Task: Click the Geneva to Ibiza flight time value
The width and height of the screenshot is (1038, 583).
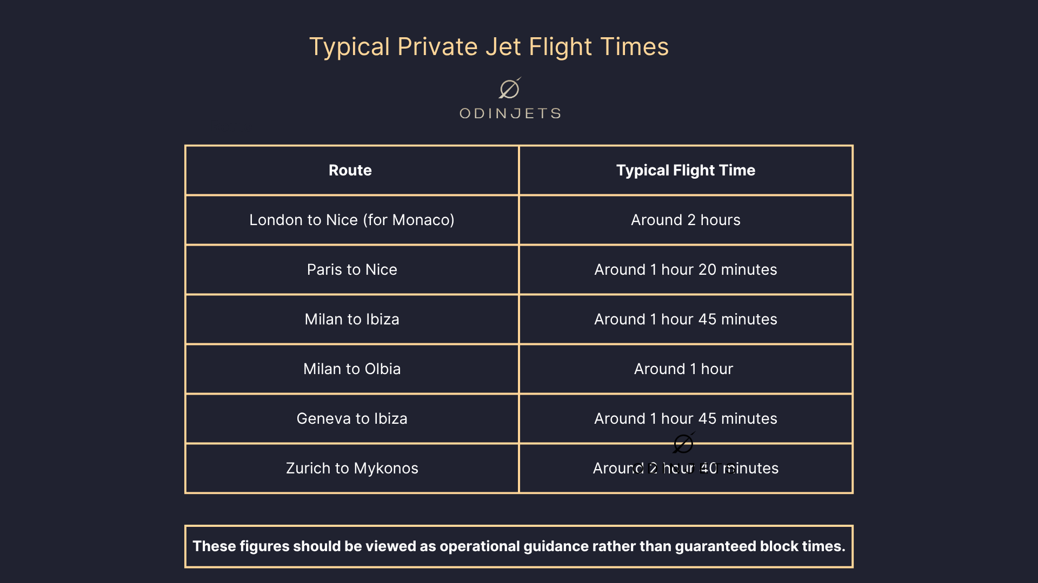Action: (x=686, y=418)
